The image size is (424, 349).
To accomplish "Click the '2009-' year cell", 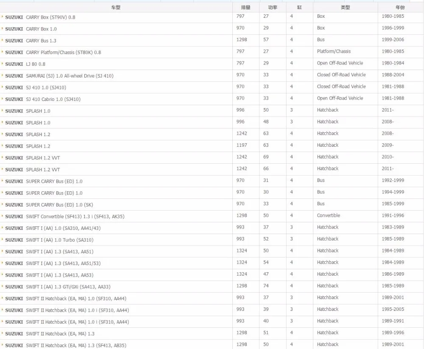I will point(388,145).
